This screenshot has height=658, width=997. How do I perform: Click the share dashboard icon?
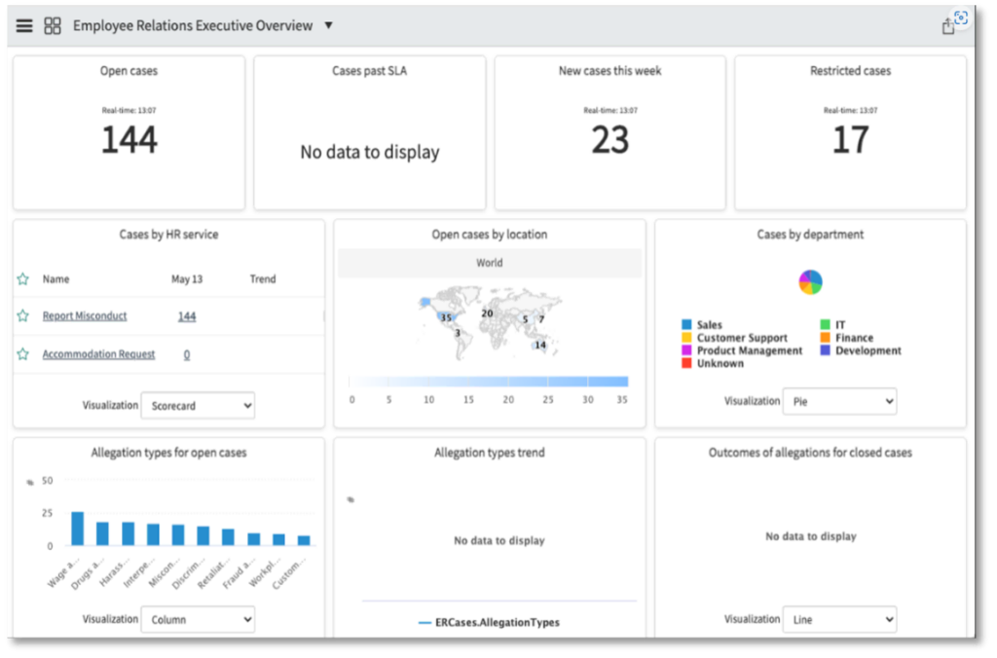(947, 27)
